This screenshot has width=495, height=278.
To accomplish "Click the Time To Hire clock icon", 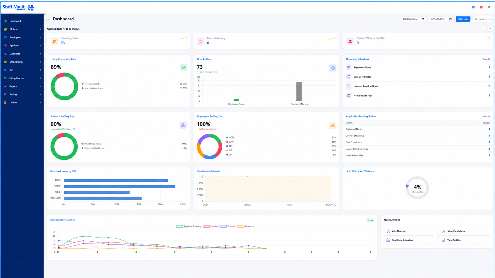I will click(333, 68).
